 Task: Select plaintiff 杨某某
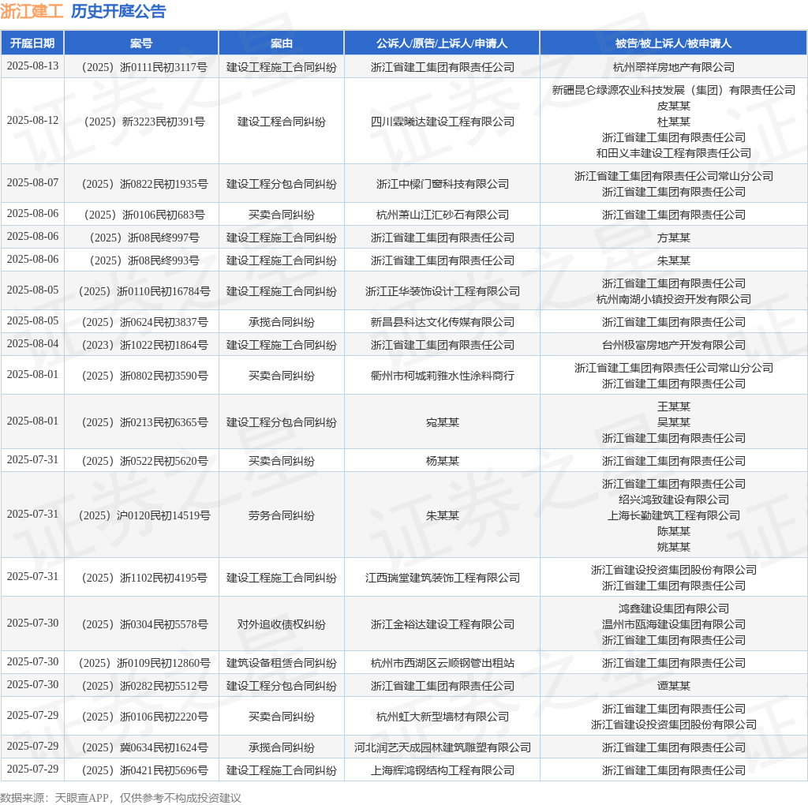coord(442,461)
